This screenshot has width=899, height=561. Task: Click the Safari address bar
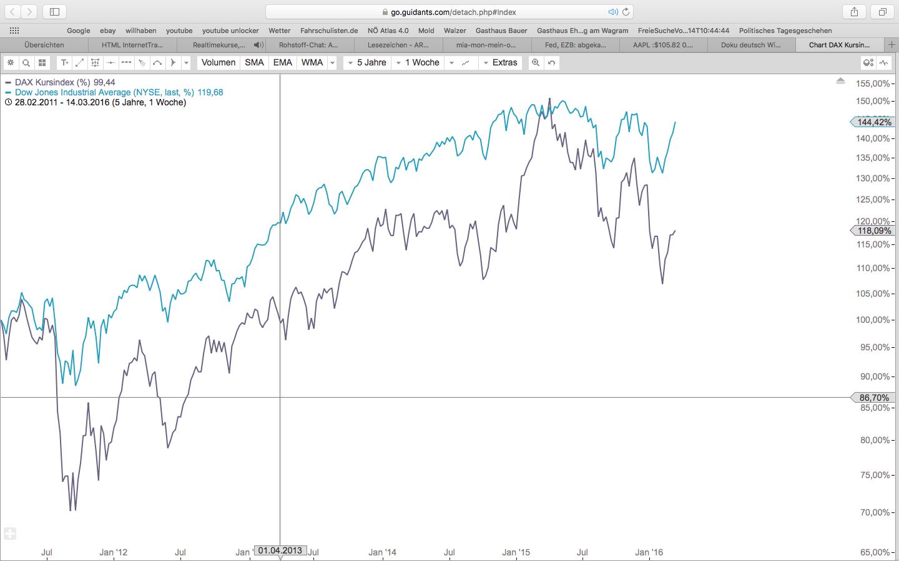coord(449,12)
